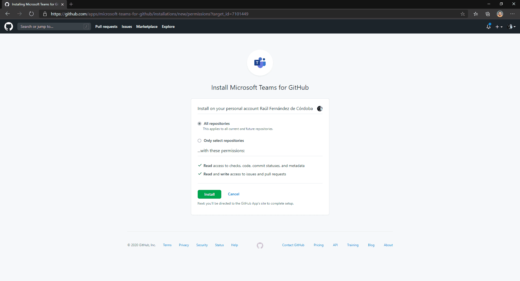Open a new browser tab

tap(71, 4)
